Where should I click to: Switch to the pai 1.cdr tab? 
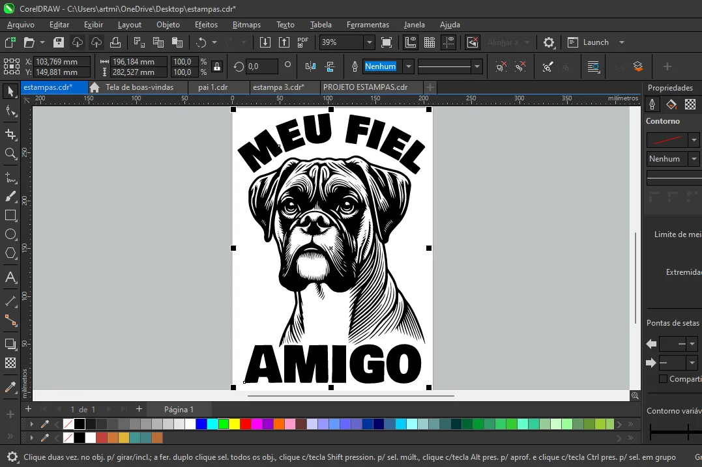(212, 87)
